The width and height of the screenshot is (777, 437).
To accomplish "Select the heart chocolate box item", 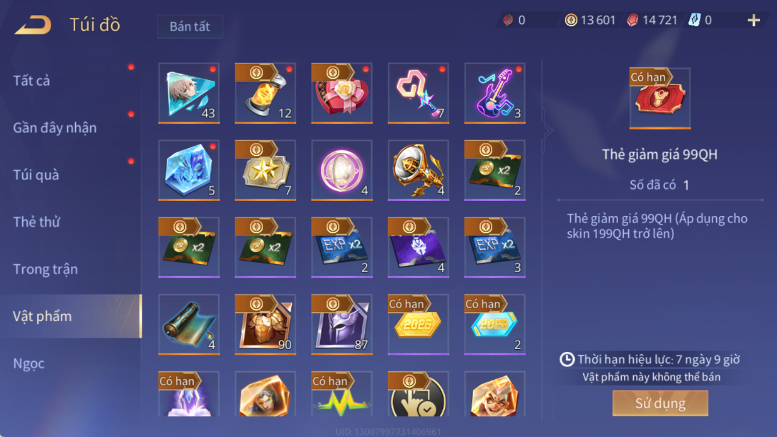I will click(x=342, y=93).
